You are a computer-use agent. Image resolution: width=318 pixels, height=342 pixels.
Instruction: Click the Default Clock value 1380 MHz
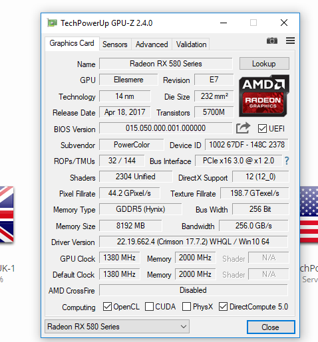pos(120,274)
